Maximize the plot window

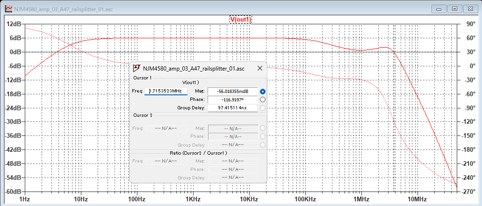[x=454, y=8]
